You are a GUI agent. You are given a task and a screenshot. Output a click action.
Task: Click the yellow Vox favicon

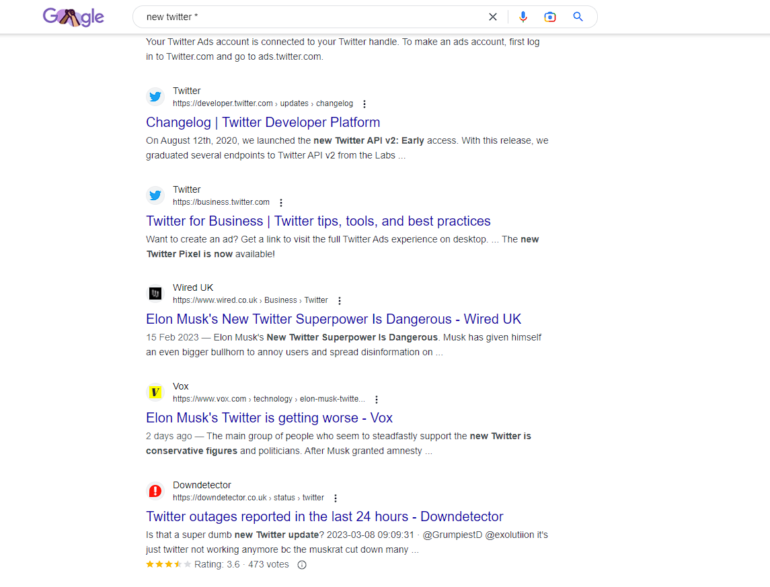pyautogui.click(x=155, y=392)
